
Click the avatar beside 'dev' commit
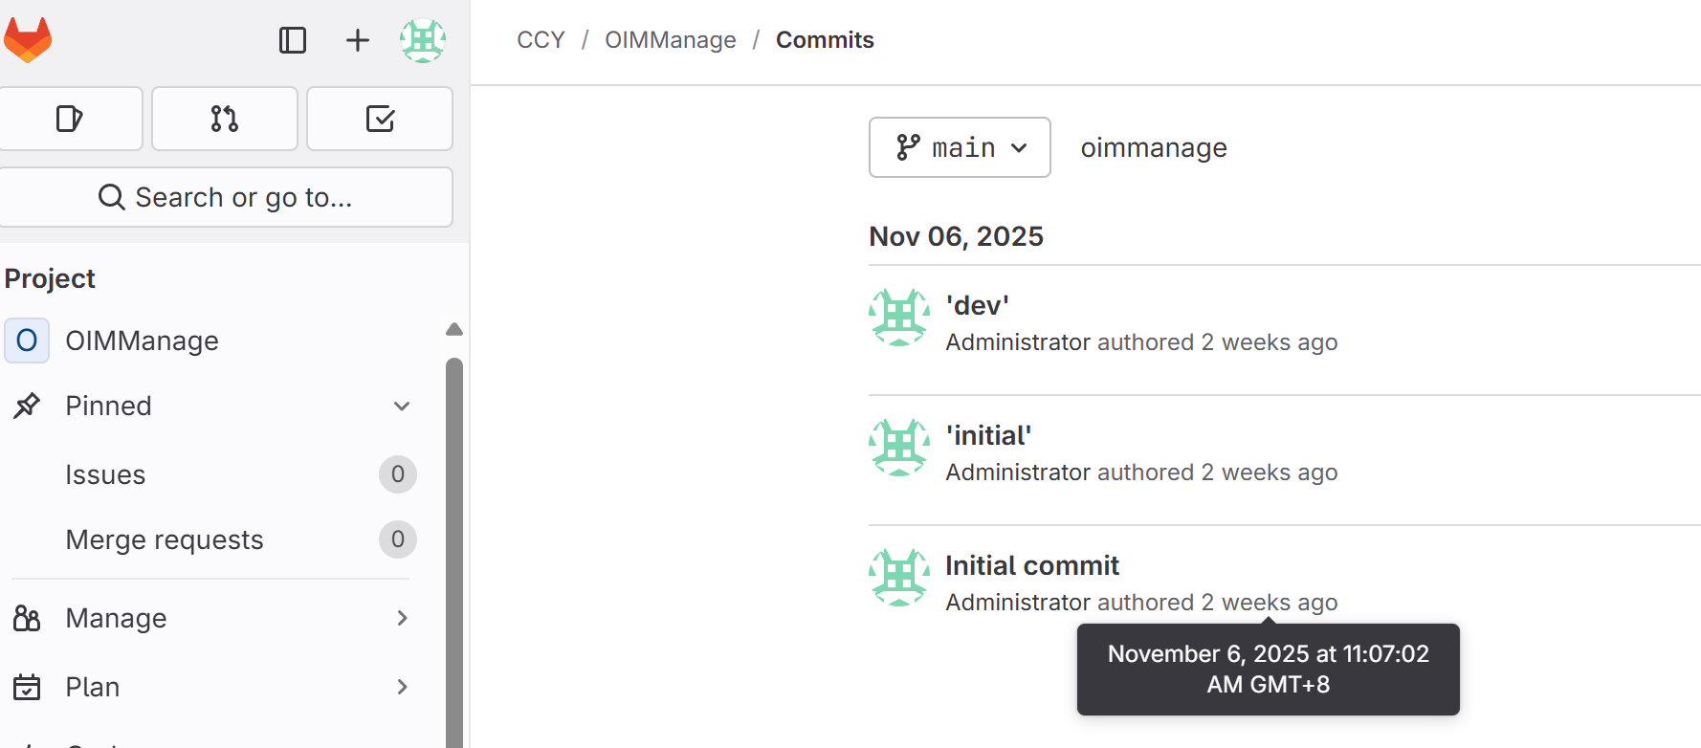[x=898, y=318]
